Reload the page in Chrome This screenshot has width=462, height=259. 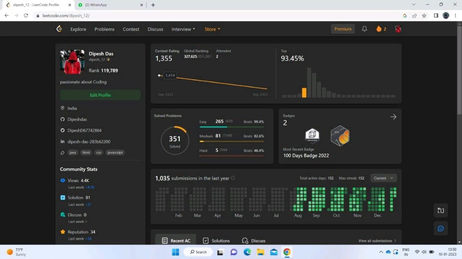[x=26, y=16]
